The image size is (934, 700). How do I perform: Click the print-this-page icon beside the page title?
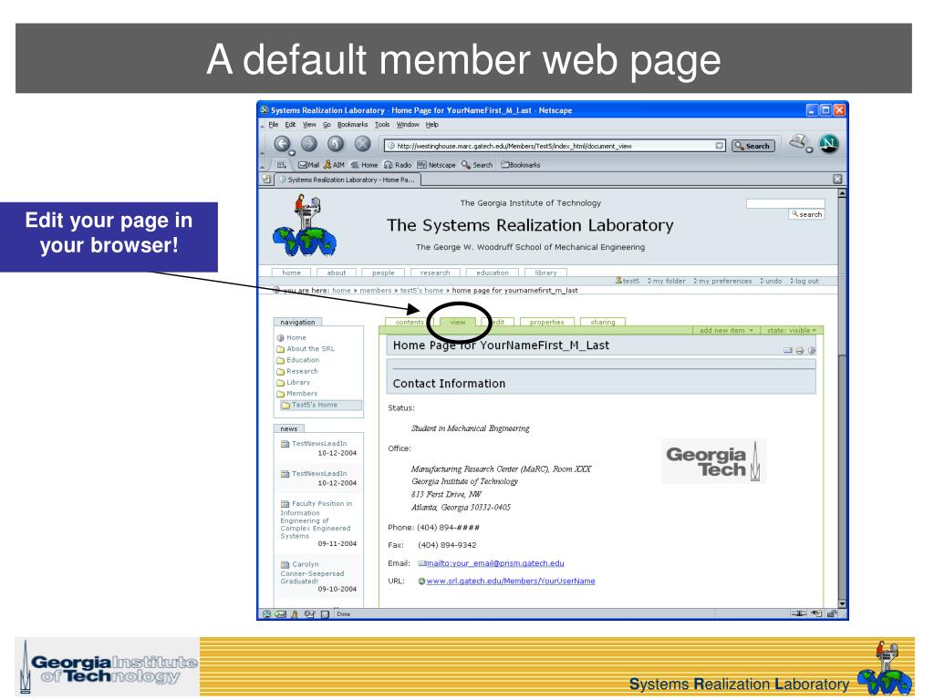coord(799,351)
